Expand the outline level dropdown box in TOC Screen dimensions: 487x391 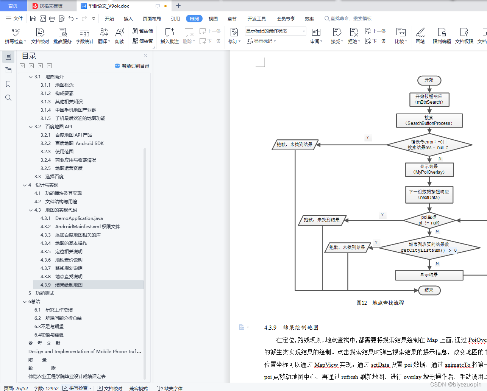(x=22, y=65)
